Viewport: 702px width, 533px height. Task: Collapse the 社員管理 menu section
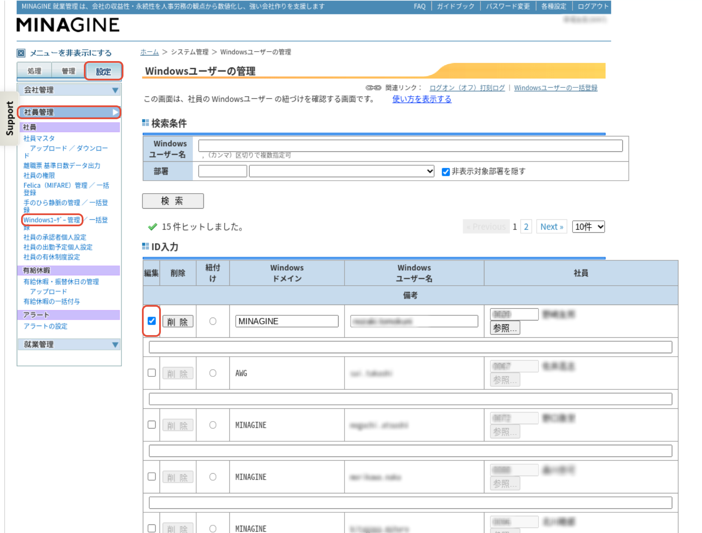(69, 112)
